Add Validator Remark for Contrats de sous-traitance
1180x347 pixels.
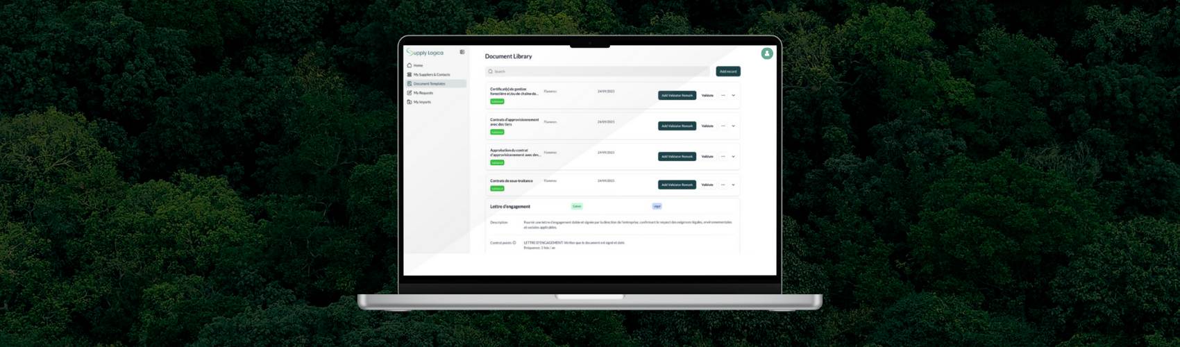[x=677, y=185]
